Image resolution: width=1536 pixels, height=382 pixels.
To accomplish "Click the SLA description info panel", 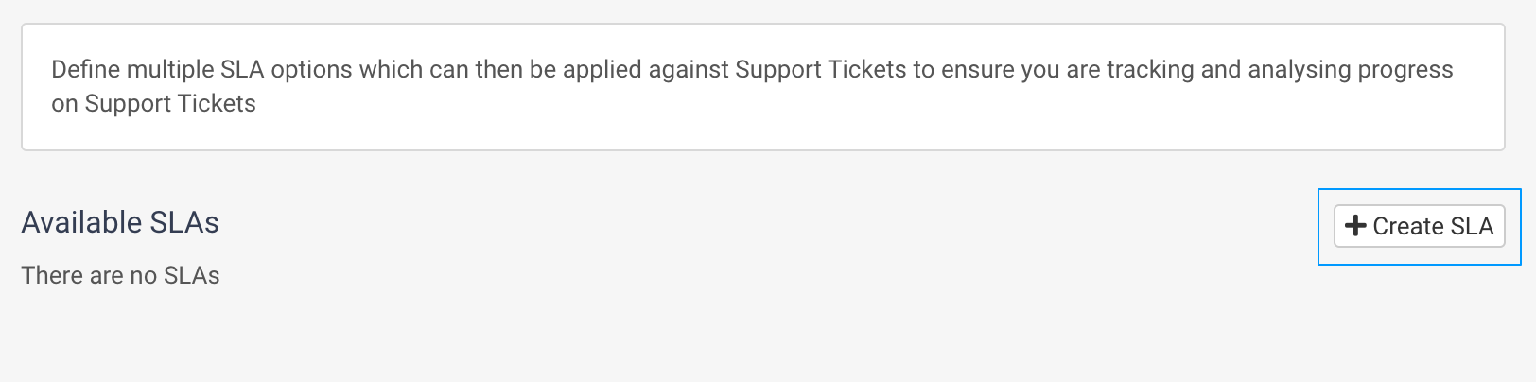I will [x=762, y=128].
